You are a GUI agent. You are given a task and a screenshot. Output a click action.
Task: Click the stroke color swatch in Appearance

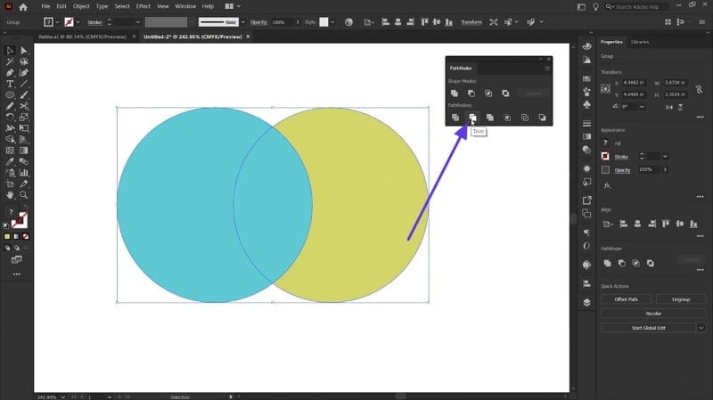point(605,157)
